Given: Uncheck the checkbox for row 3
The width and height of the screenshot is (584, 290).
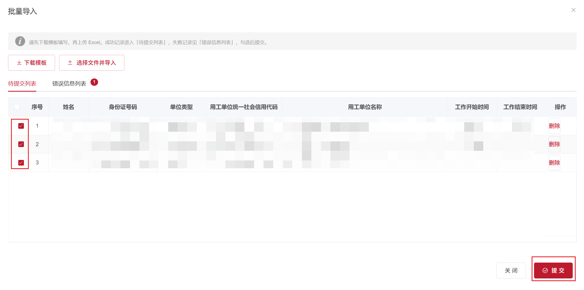Looking at the screenshot, I should [21, 163].
